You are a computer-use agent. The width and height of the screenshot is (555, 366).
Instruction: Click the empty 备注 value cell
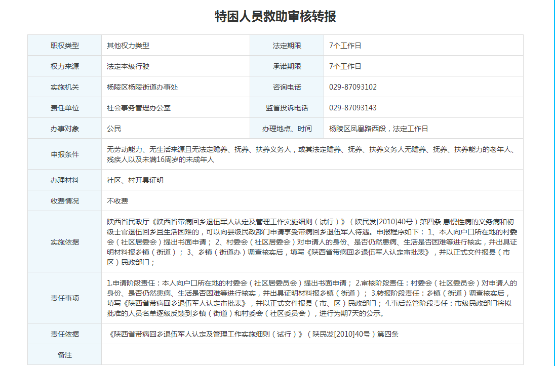[x=311, y=355]
